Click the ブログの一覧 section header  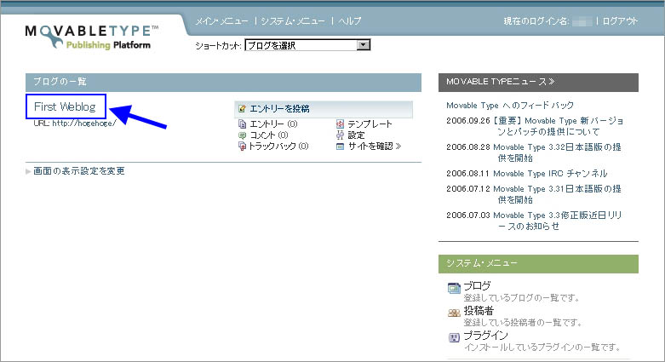(x=223, y=82)
